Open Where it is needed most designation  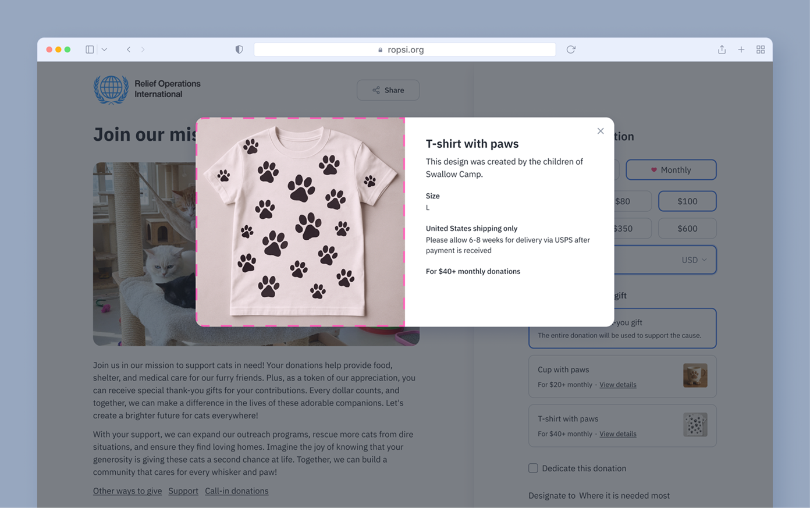tap(624, 496)
